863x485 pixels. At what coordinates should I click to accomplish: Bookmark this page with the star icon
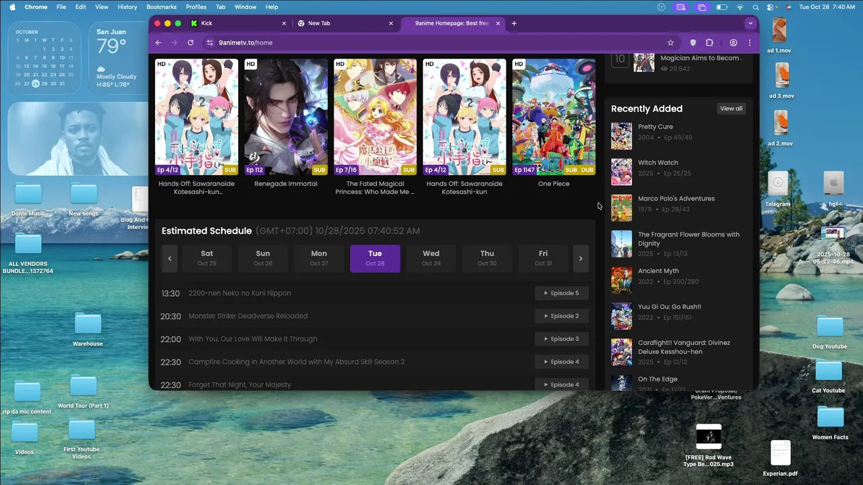tap(670, 42)
